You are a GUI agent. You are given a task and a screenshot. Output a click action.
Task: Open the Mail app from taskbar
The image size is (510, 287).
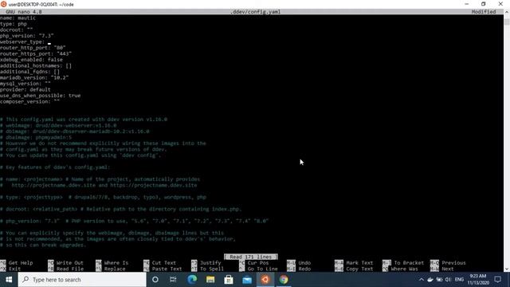click(247, 280)
